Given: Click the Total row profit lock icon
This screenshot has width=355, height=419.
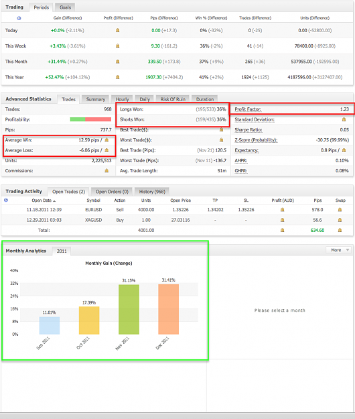Looking at the screenshot, I should [282, 230].
